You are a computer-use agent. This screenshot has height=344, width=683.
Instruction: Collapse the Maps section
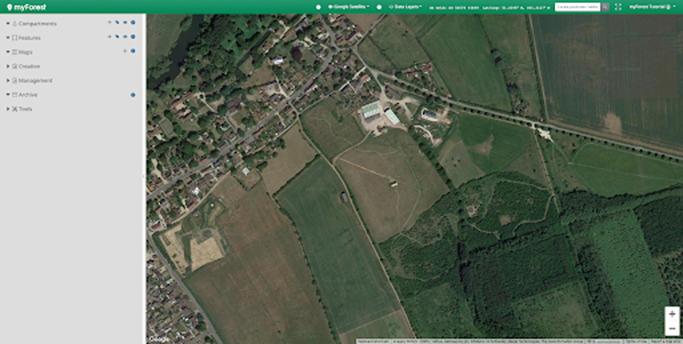pyautogui.click(x=8, y=51)
